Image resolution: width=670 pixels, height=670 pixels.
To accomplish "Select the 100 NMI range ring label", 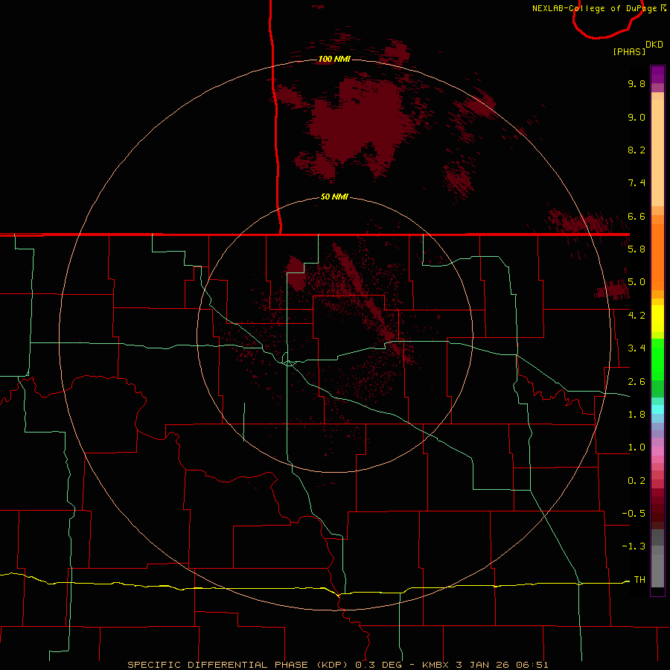I will 334,59.
